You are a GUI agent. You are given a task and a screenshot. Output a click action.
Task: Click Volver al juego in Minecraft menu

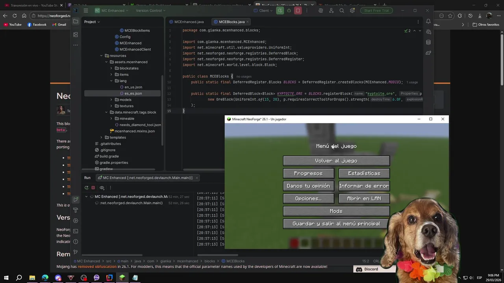[x=336, y=161]
